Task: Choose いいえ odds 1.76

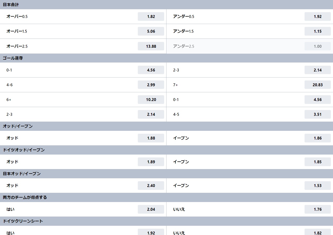Action: click(x=317, y=209)
